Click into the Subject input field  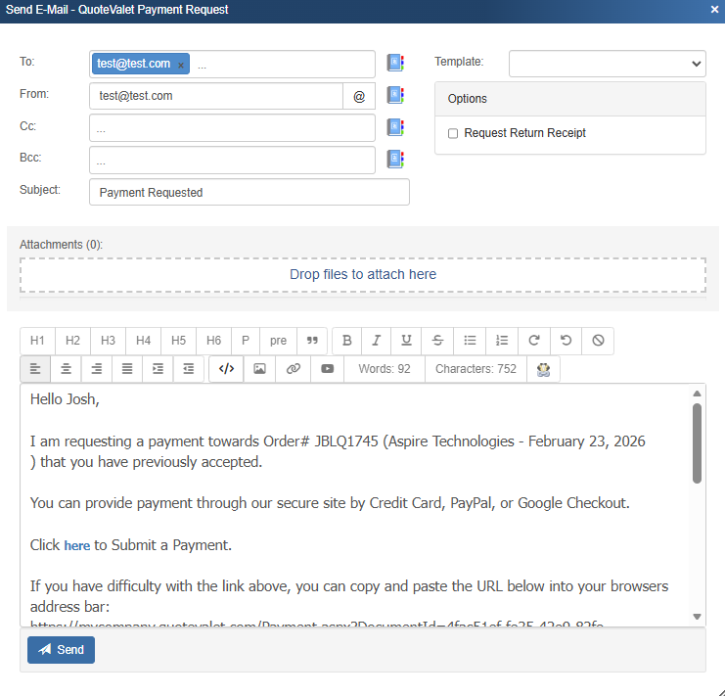coord(249,193)
